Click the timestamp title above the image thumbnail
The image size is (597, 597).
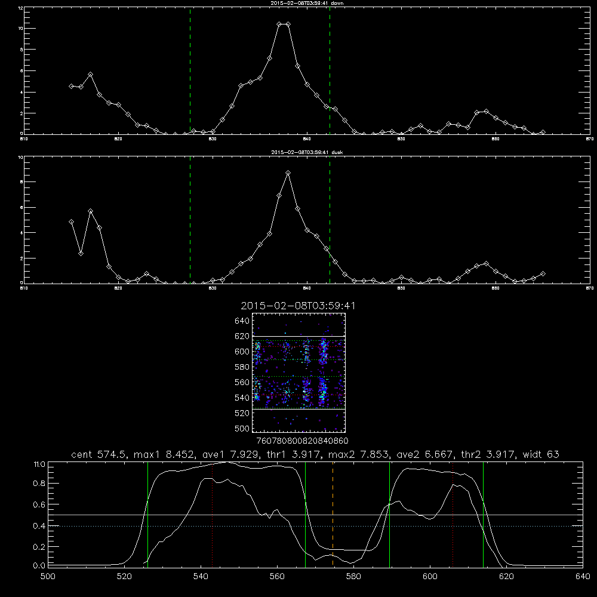pyautogui.click(x=298, y=306)
